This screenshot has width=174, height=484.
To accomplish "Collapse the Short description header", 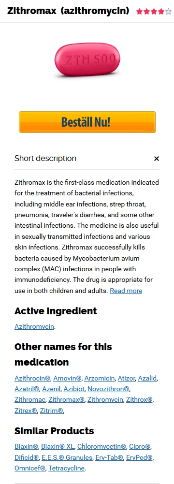I will pyautogui.click(x=87, y=159).
